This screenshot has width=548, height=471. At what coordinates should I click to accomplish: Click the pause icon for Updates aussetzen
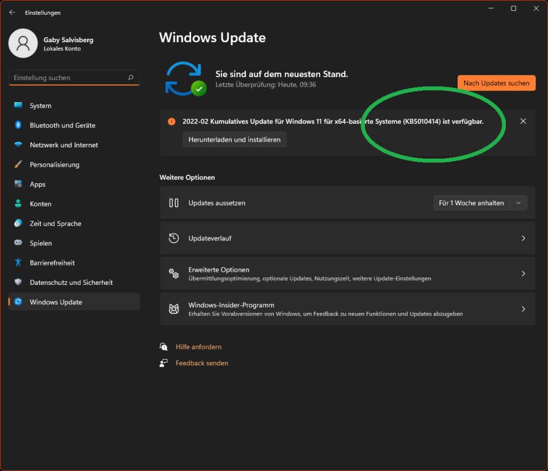pyautogui.click(x=174, y=203)
